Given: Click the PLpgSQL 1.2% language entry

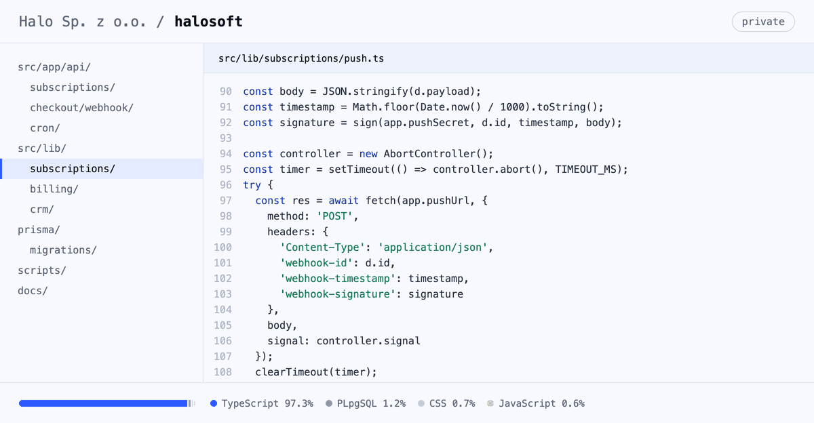Looking at the screenshot, I should [366, 403].
